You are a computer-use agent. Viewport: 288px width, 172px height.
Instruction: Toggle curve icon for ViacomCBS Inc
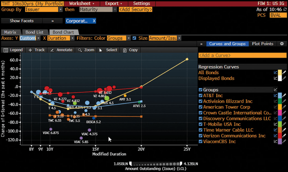tap(275, 141)
